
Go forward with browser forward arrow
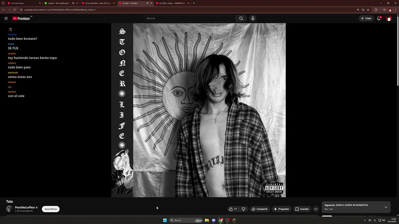point(9,10)
